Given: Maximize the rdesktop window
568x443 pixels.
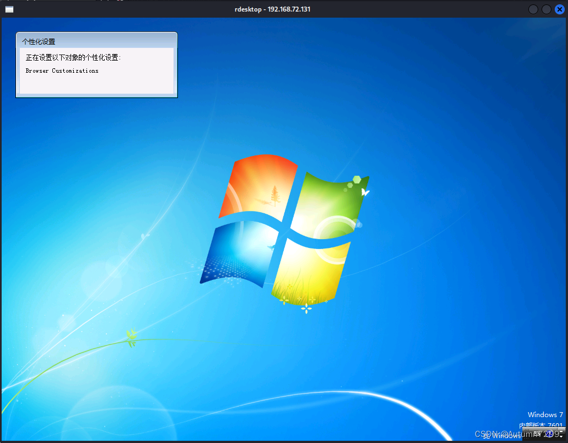Looking at the screenshot, I should [x=547, y=9].
